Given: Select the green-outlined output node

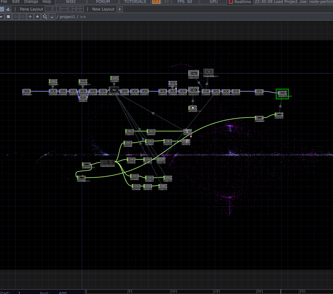Looking at the screenshot, I should coord(282,94).
